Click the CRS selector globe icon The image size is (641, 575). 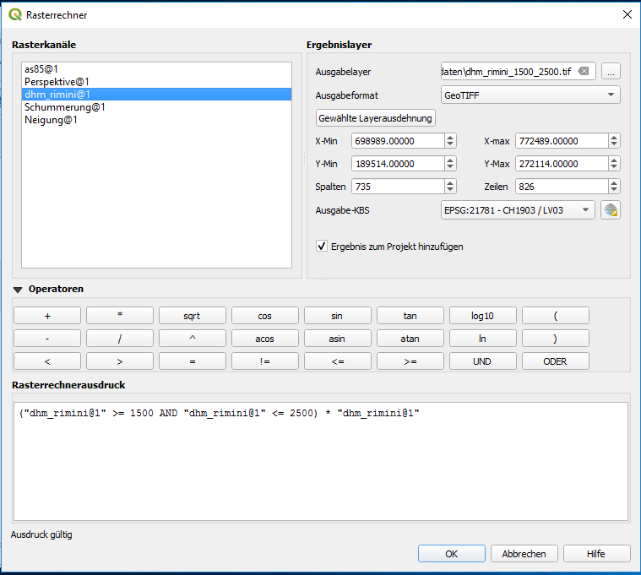tap(611, 210)
